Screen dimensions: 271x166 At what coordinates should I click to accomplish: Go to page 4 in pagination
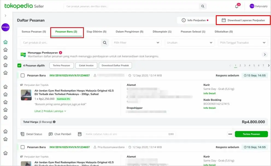pyautogui.click(x=249, y=65)
